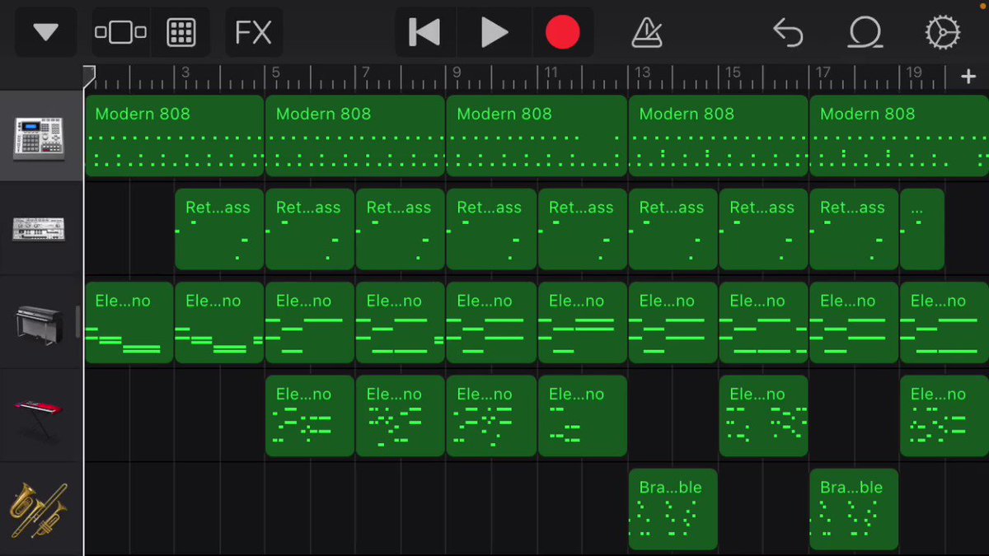Select the Retro Bass synthesizer track icon
This screenshot has width=989, height=556.
pos(39,229)
